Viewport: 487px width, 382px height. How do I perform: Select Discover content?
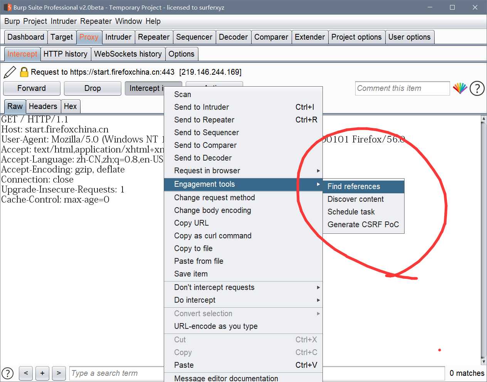(363, 199)
